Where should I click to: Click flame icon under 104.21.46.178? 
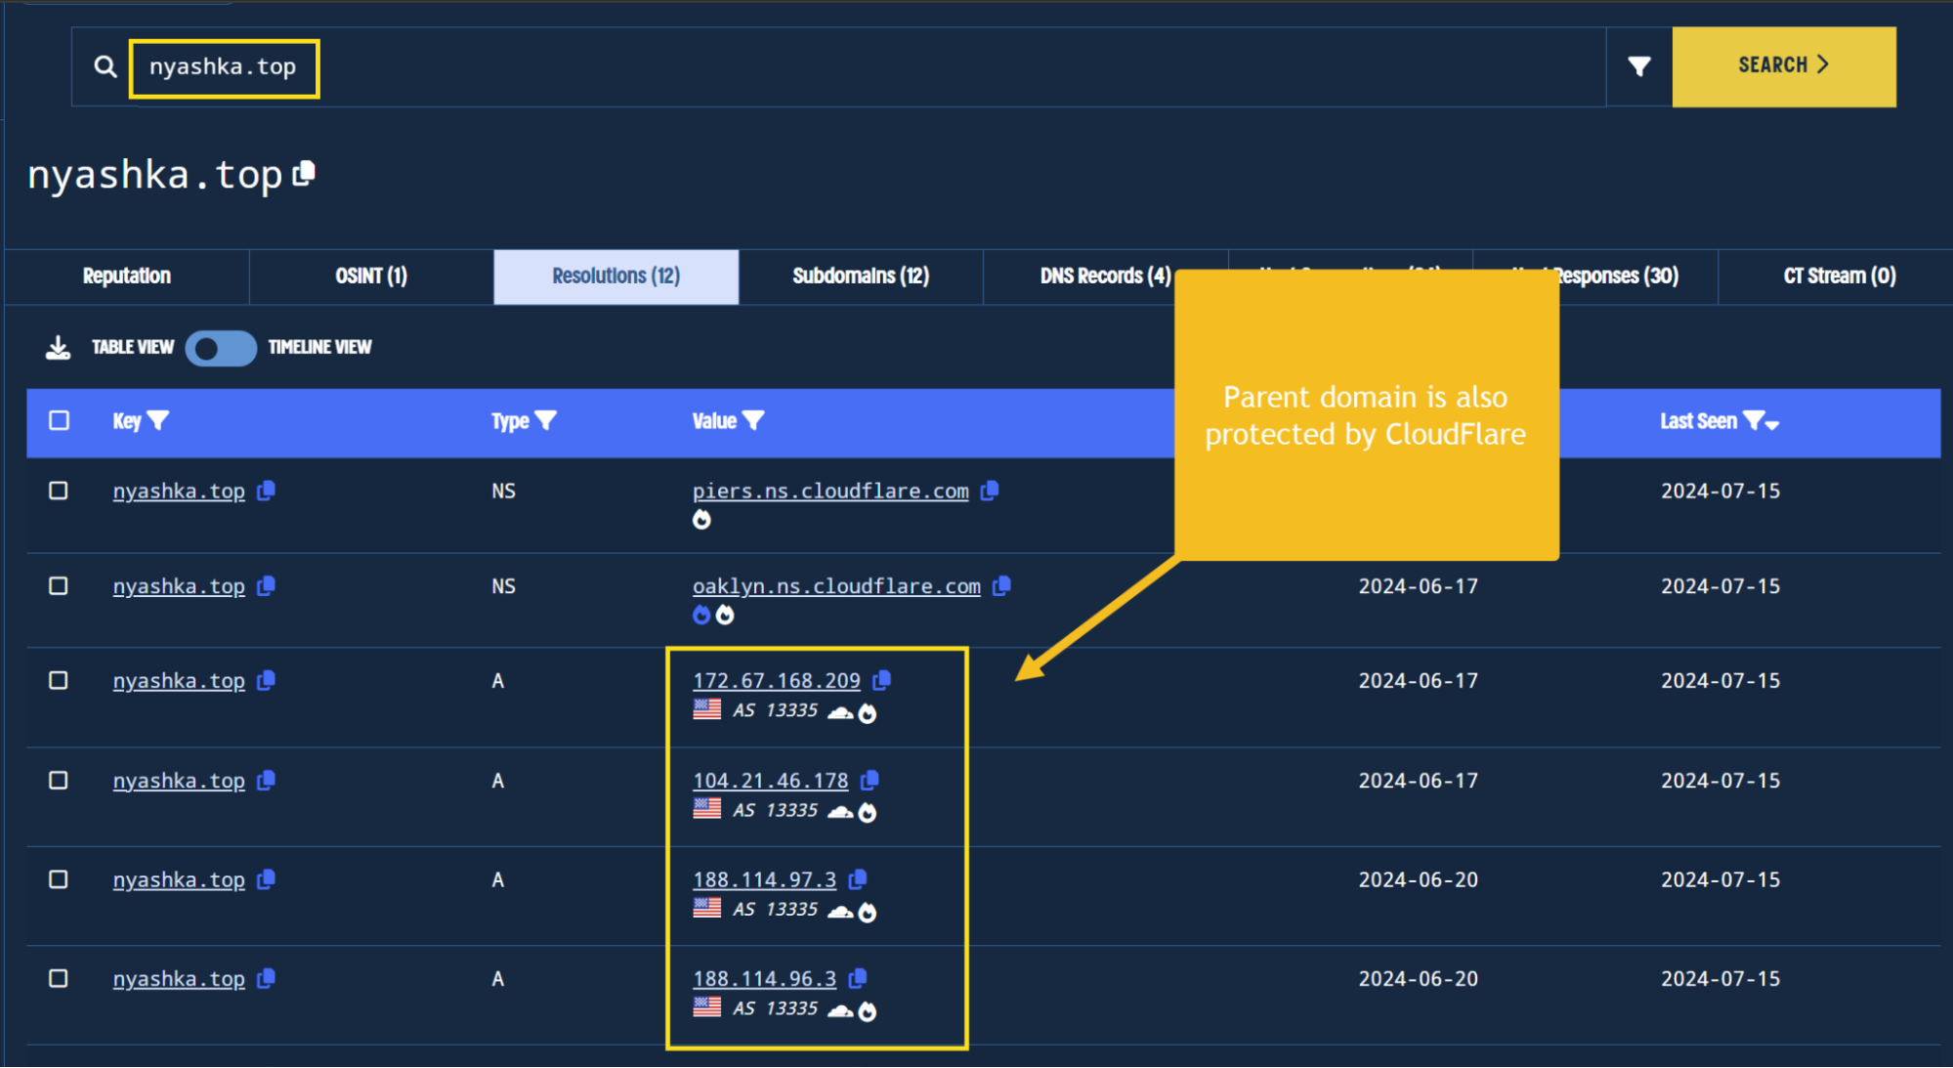(868, 812)
